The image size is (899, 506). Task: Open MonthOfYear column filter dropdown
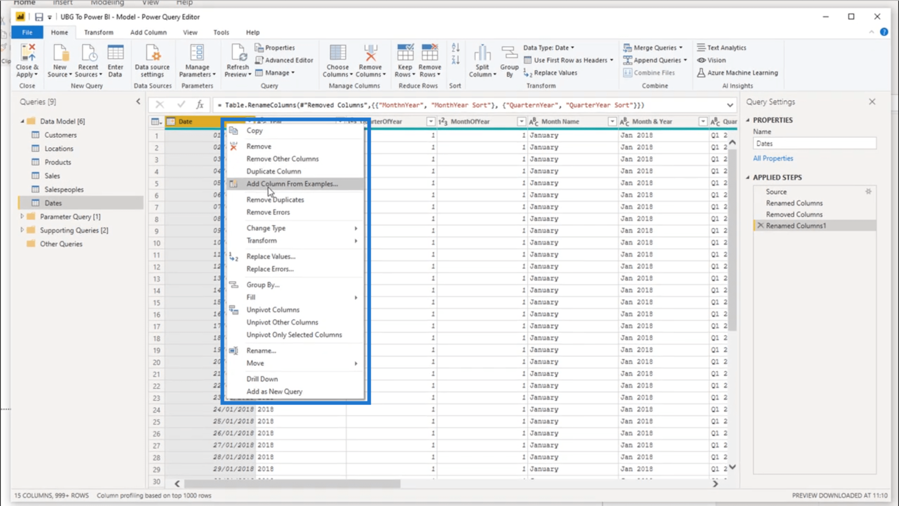point(521,122)
